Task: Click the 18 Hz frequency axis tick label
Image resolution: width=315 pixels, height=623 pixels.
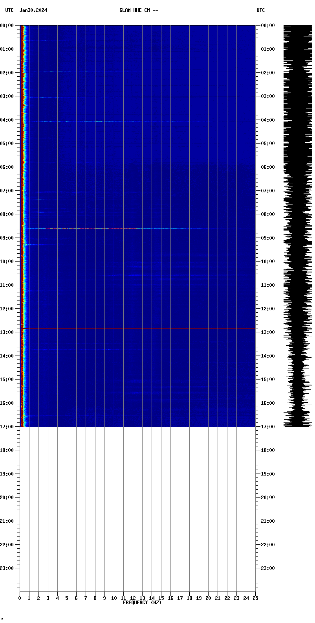Action: coord(189,598)
